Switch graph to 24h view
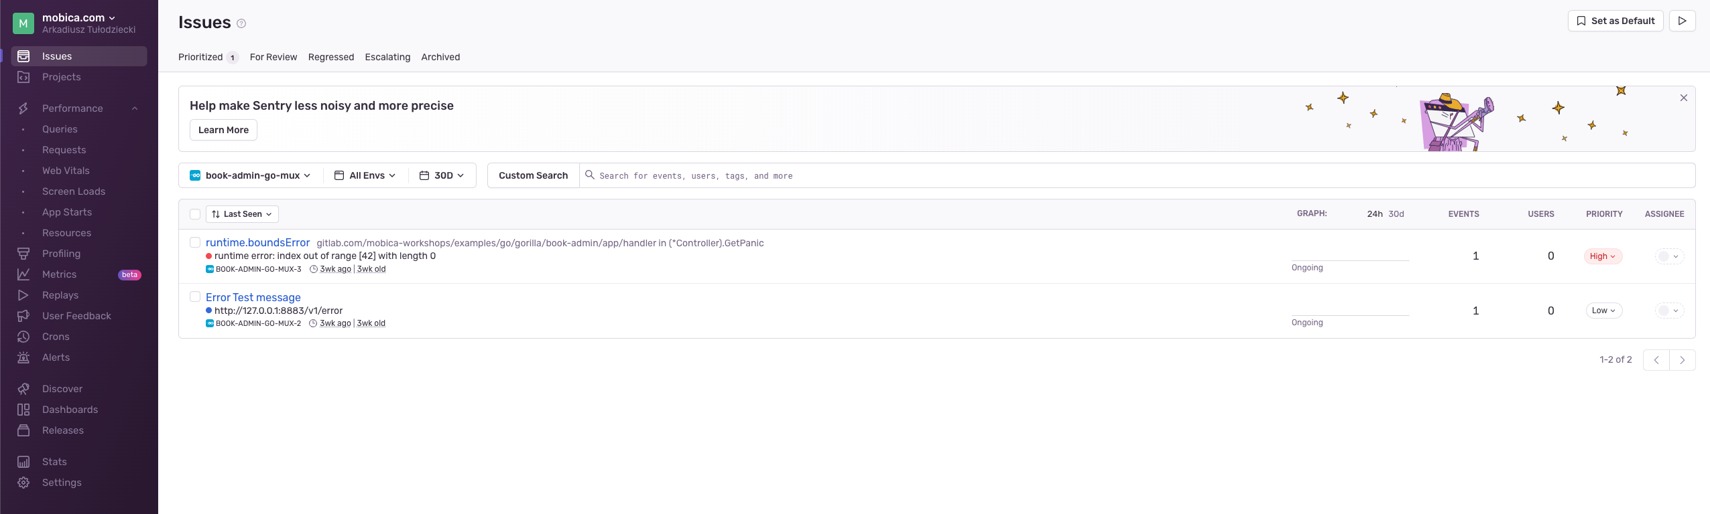The width and height of the screenshot is (1710, 514). click(x=1375, y=214)
